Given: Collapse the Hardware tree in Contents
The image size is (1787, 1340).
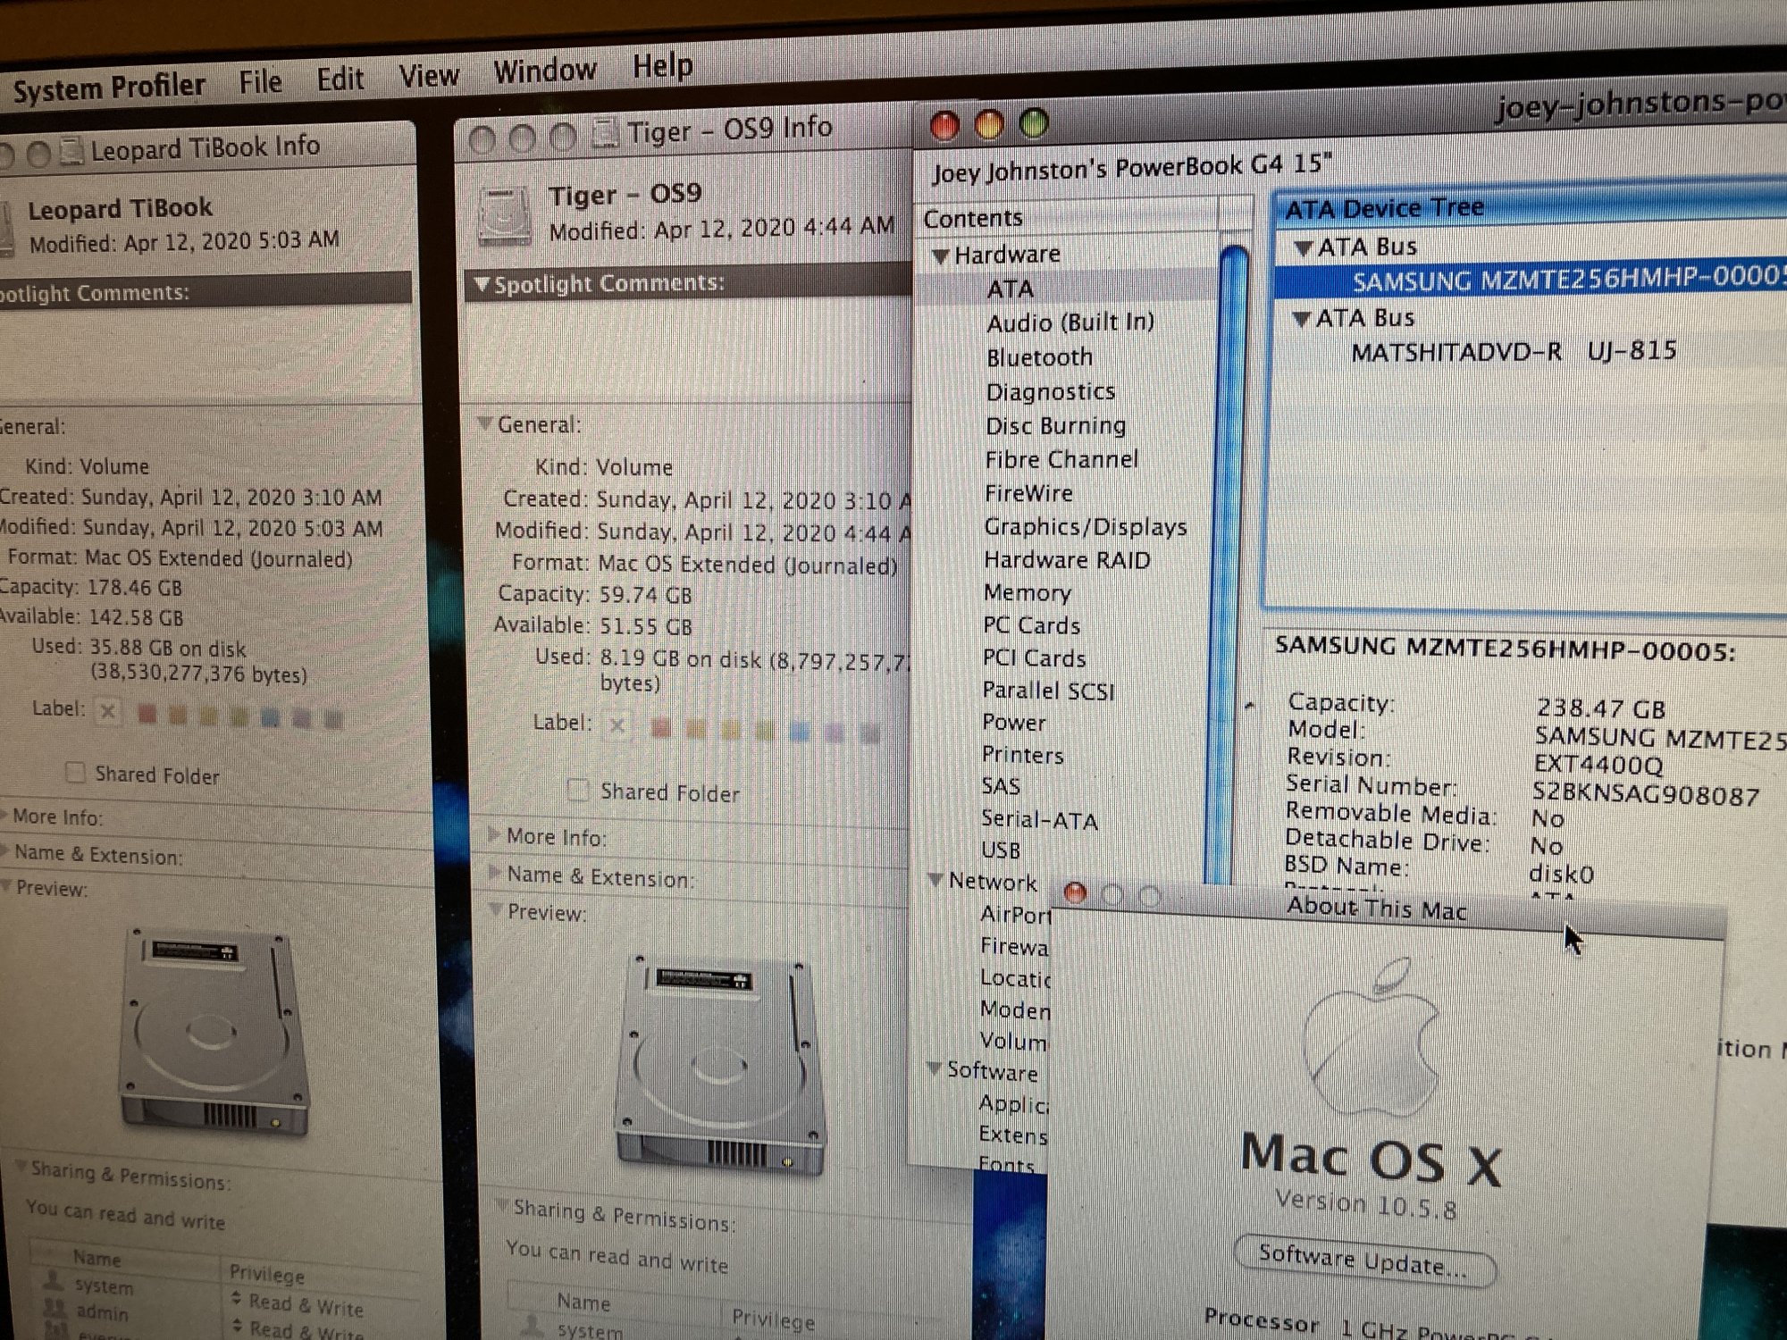Looking at the screenshot, I should (940, 256).
